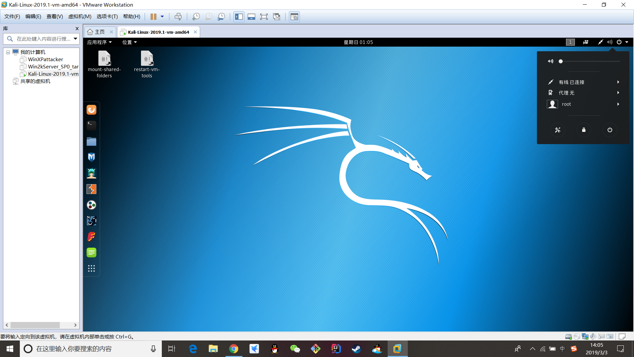Open the snapshot manager

pyautogui.click(x=221, y=17)
